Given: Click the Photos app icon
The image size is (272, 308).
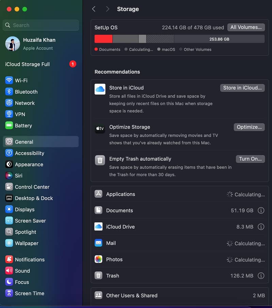Looking at the screenshot, I should 98,259.
